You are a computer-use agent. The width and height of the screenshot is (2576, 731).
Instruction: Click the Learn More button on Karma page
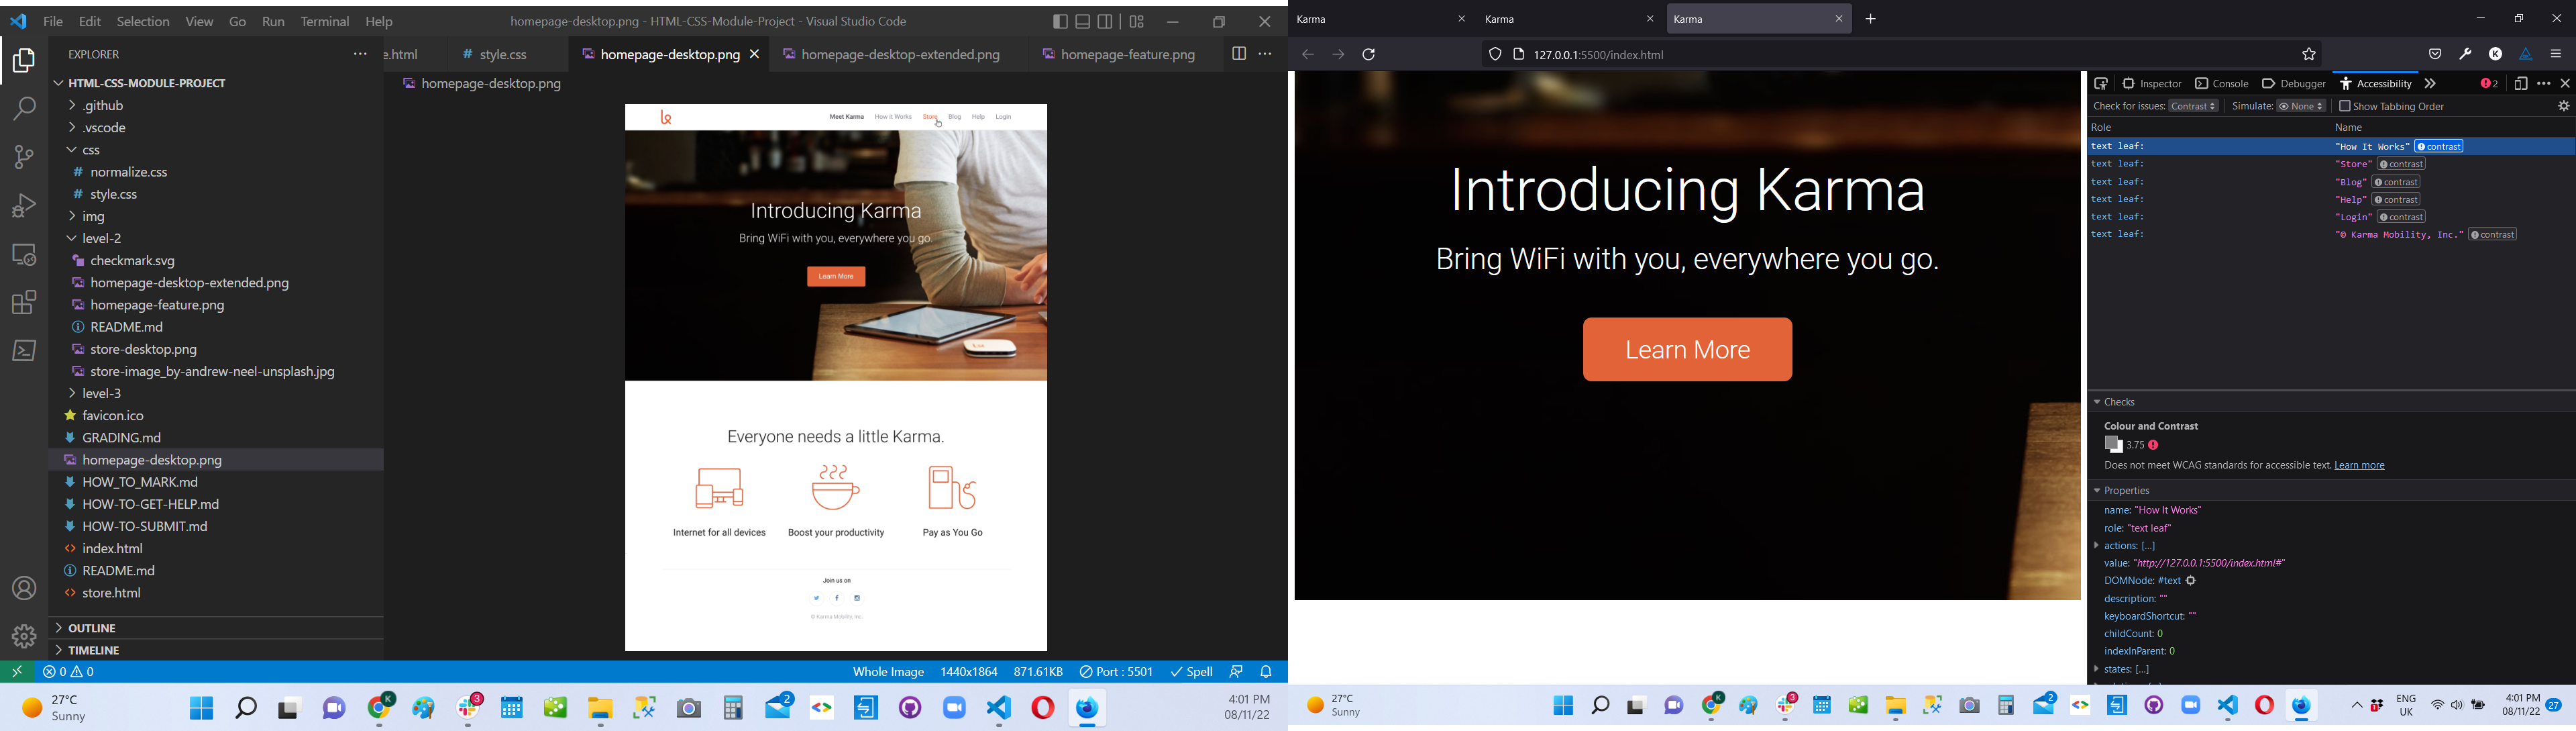tap(1687, 350)
